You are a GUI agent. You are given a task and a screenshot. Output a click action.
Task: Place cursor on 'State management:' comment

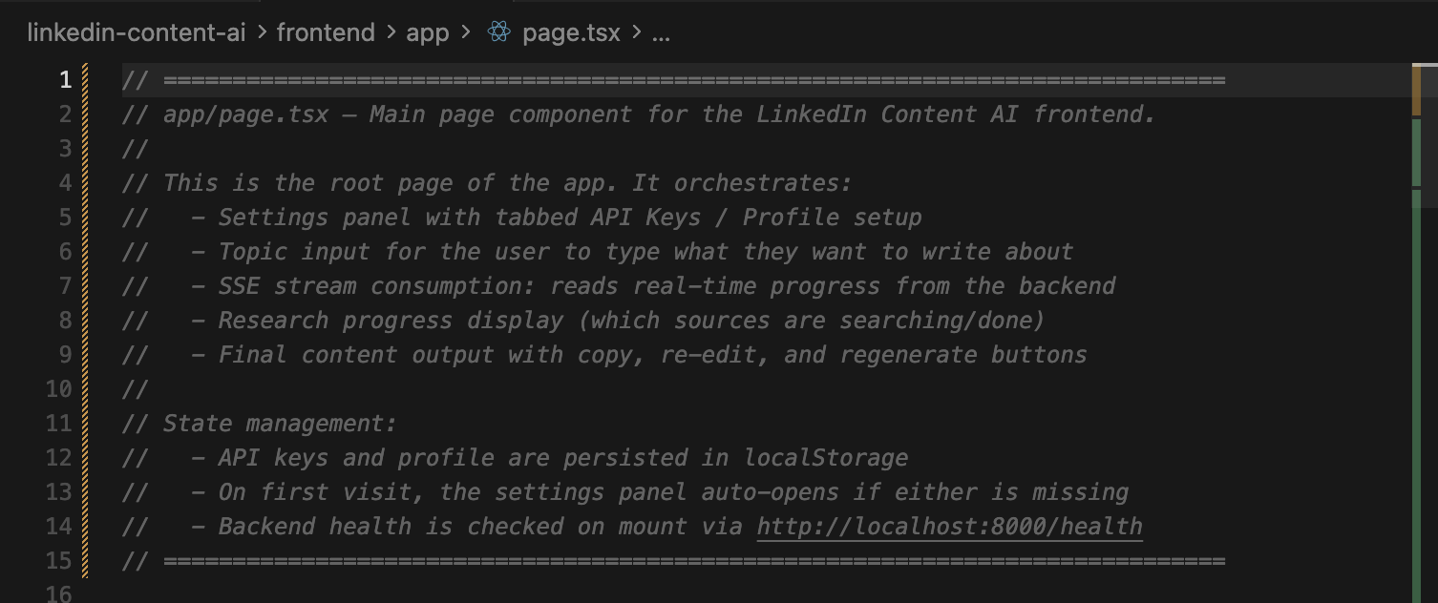pyautogui.click(x=279, y=423)
